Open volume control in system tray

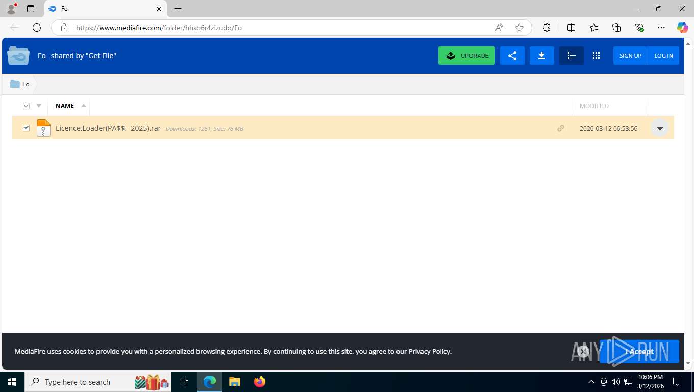[616, 382]
